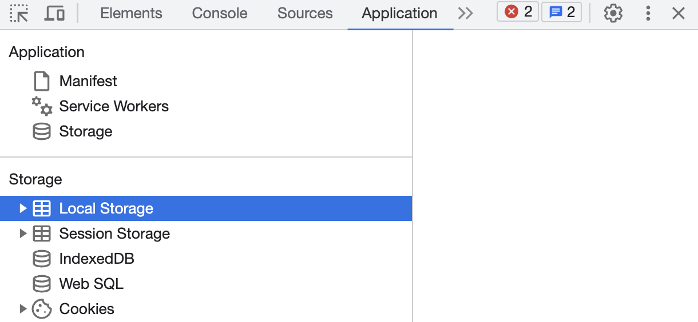Click the red errors count badge
Viewport: 698px width, 322px height.
tap(518, 12)
